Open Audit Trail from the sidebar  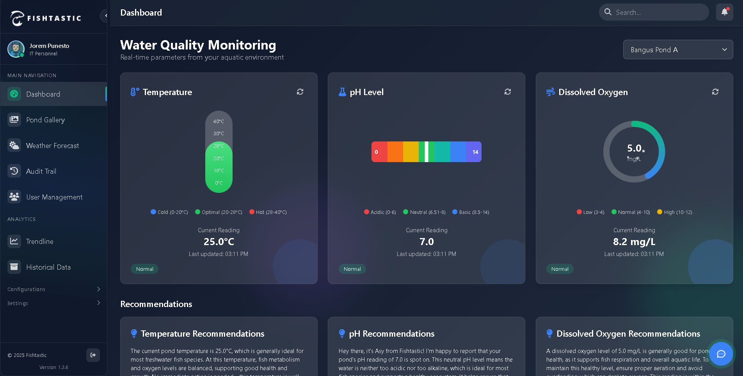pyautogui.click(x=40, y=171)
